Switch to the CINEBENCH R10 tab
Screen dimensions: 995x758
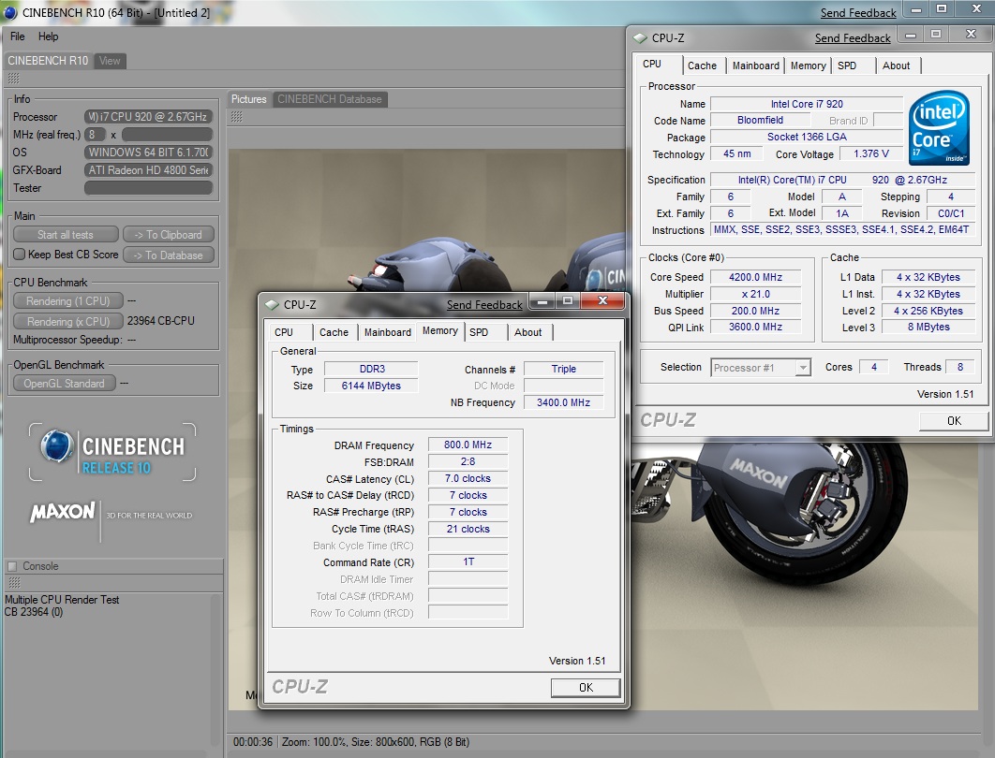(48, 61)
